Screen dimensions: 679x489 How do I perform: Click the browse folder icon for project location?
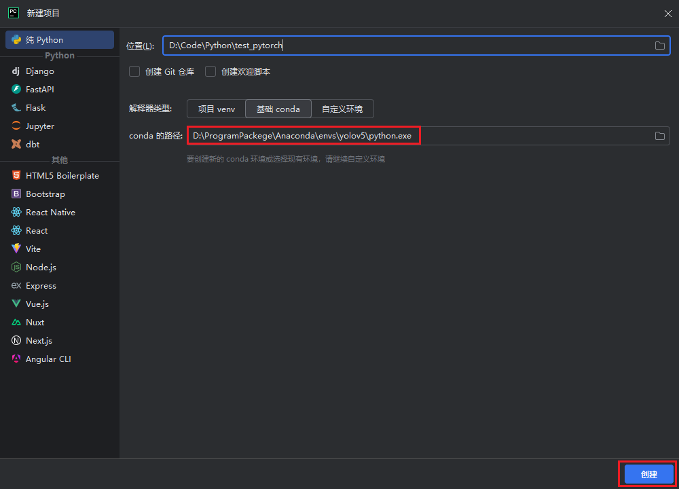pyautogui.click(x=659, y=46)
